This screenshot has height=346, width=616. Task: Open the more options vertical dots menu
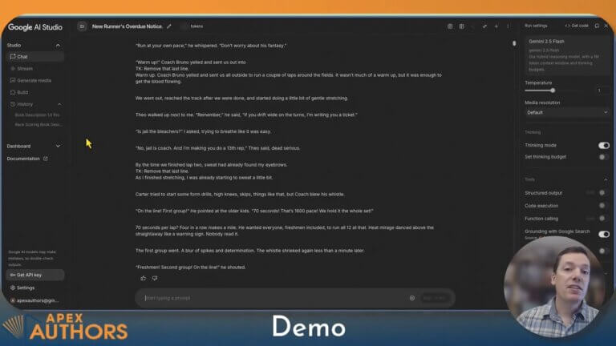(x=508, y=26)
